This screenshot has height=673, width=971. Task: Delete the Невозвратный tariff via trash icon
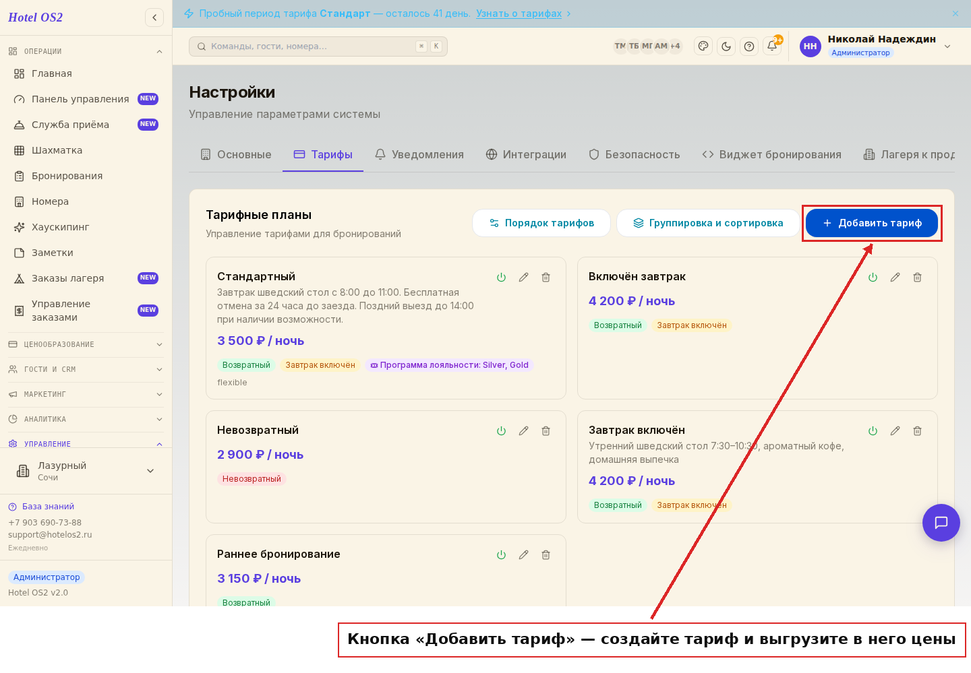pyautogui.click(x=546, y=431)
